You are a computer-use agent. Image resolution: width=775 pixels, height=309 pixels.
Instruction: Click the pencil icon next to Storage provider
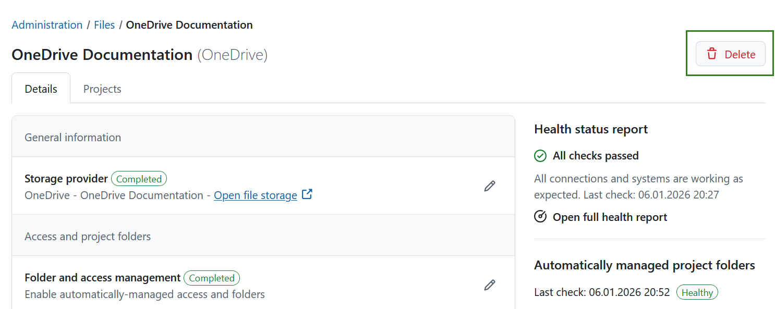[x=489, y=186]
